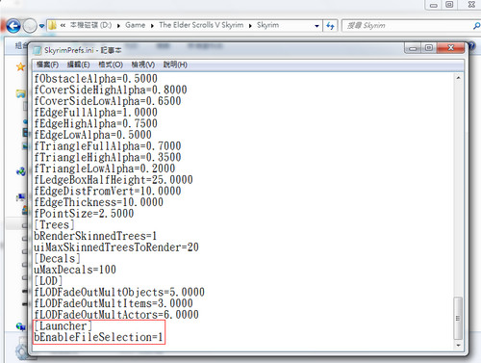Click the line fTriangleHighAlpha=0.3500

point(108,158)
